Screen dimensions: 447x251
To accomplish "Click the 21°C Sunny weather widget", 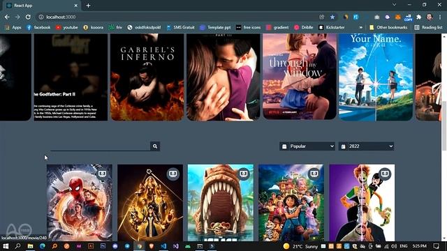I will [300, 246].
